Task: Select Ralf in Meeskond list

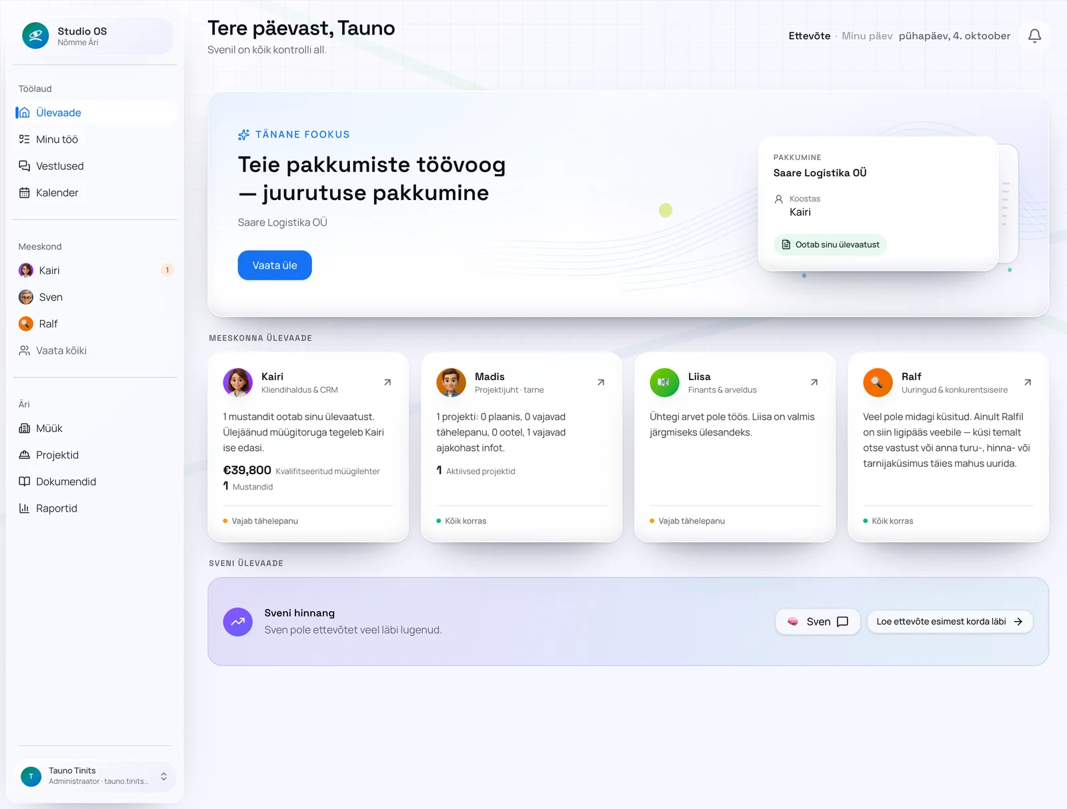Action: tap(95, 323)
